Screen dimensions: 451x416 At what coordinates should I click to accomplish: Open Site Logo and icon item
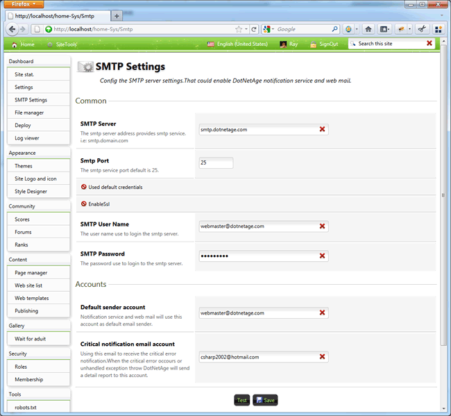pyautogui.click(x=39, y=178)
